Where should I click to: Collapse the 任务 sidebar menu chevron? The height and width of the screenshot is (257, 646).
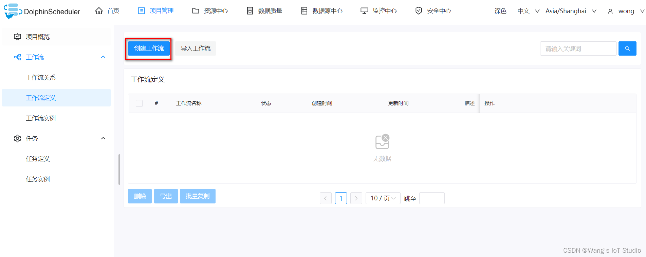tap(103, 138)
